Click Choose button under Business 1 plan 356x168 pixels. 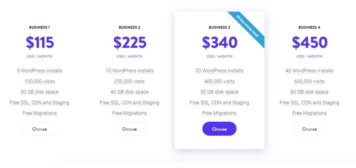pyautogui.click(x=39, y=129)
